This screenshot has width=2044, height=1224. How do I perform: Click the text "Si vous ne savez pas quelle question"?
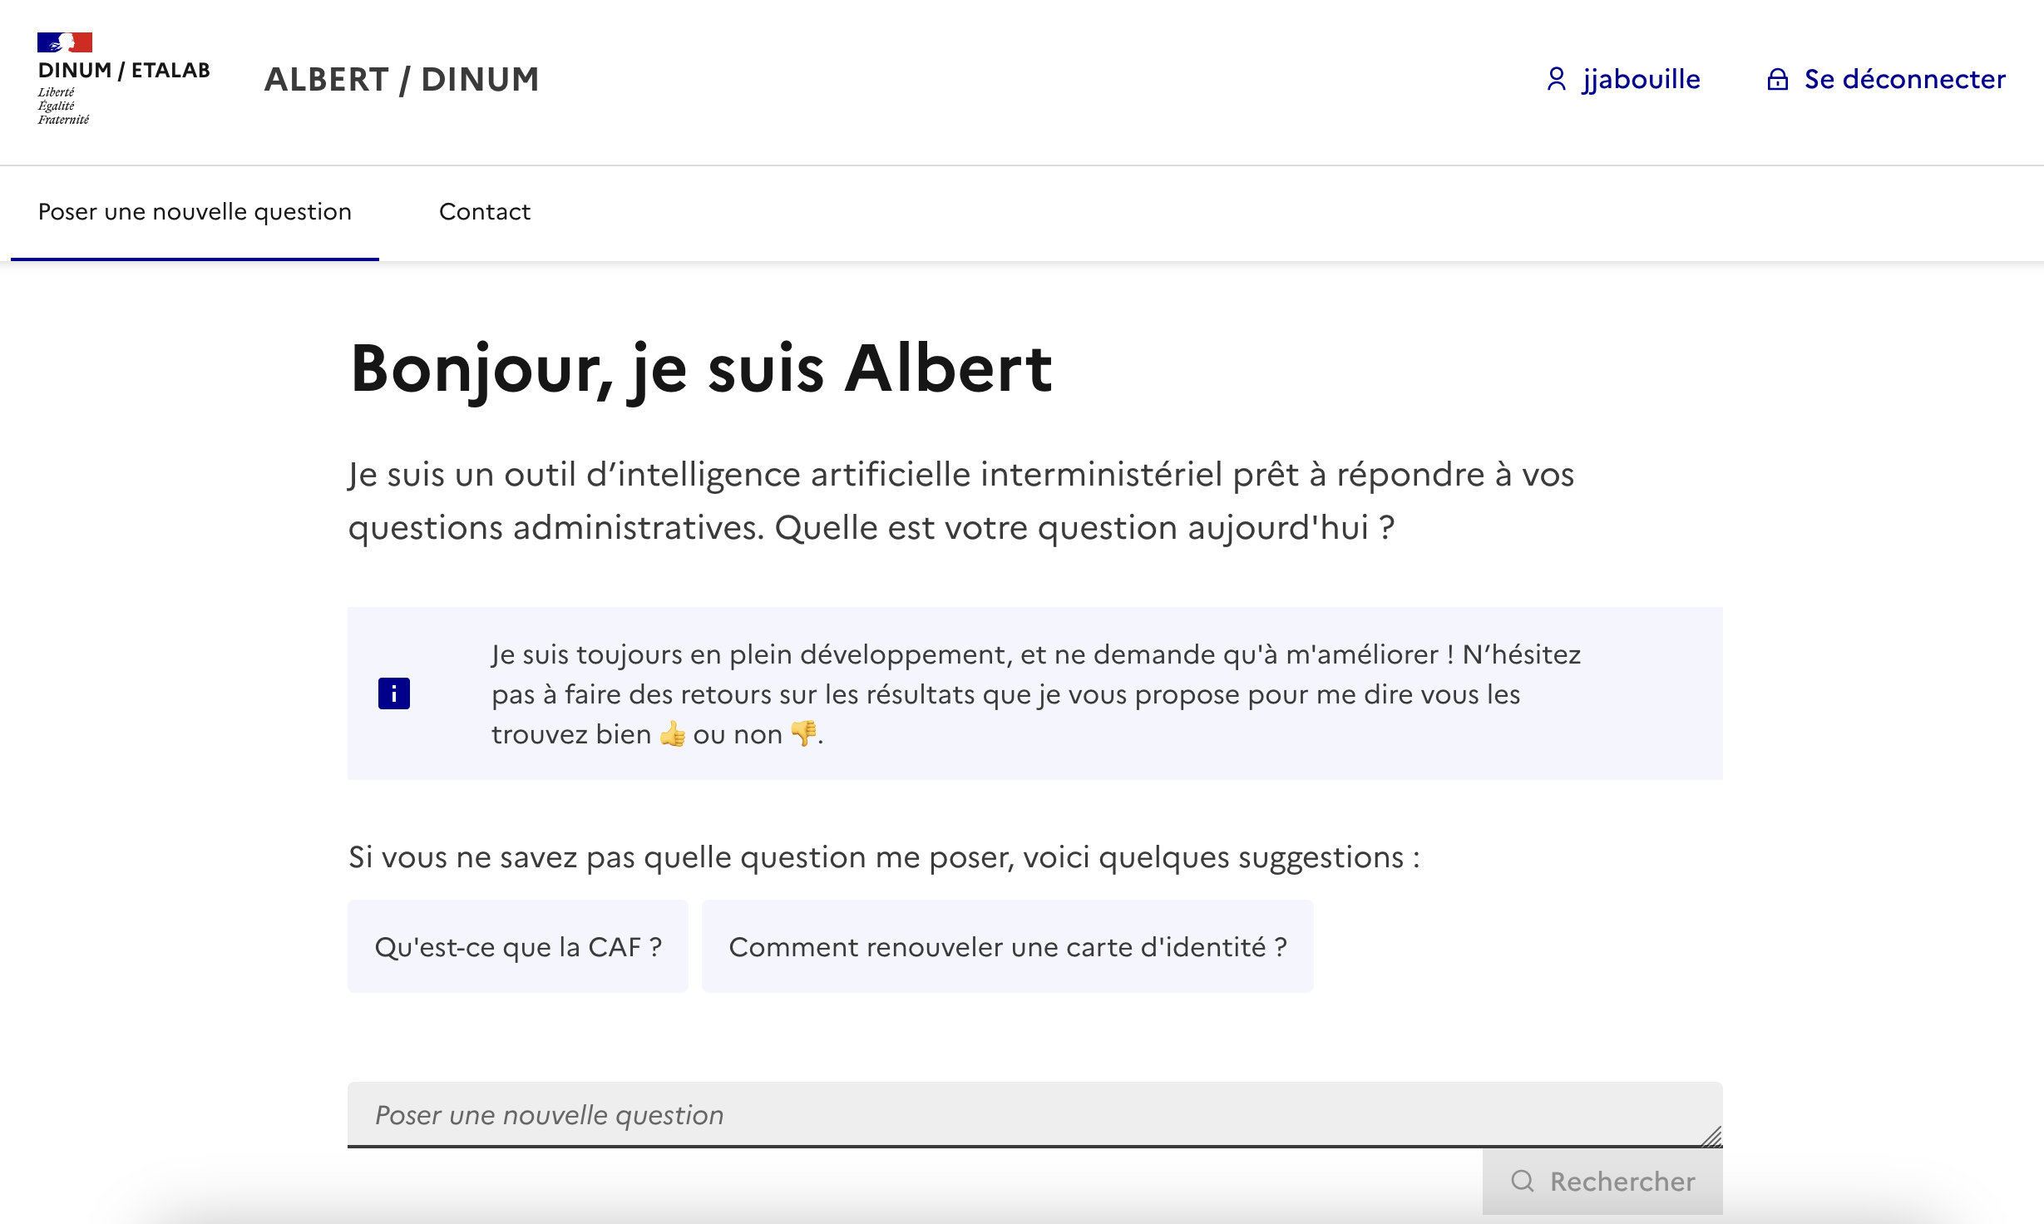click(x=607, y=857)
